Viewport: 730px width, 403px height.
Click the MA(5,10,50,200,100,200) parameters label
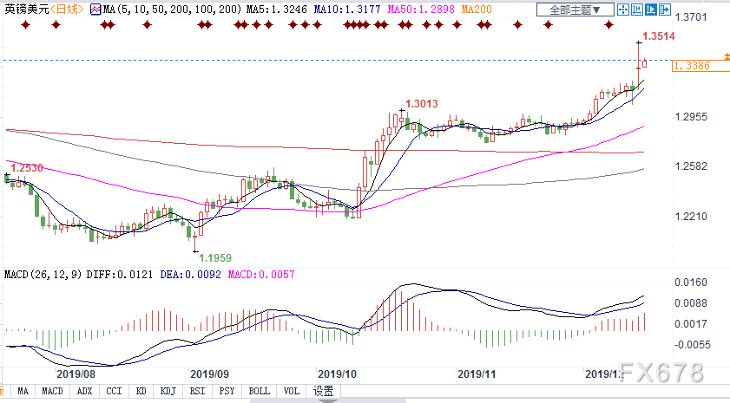pyautogui.click(x=172, y=10)
